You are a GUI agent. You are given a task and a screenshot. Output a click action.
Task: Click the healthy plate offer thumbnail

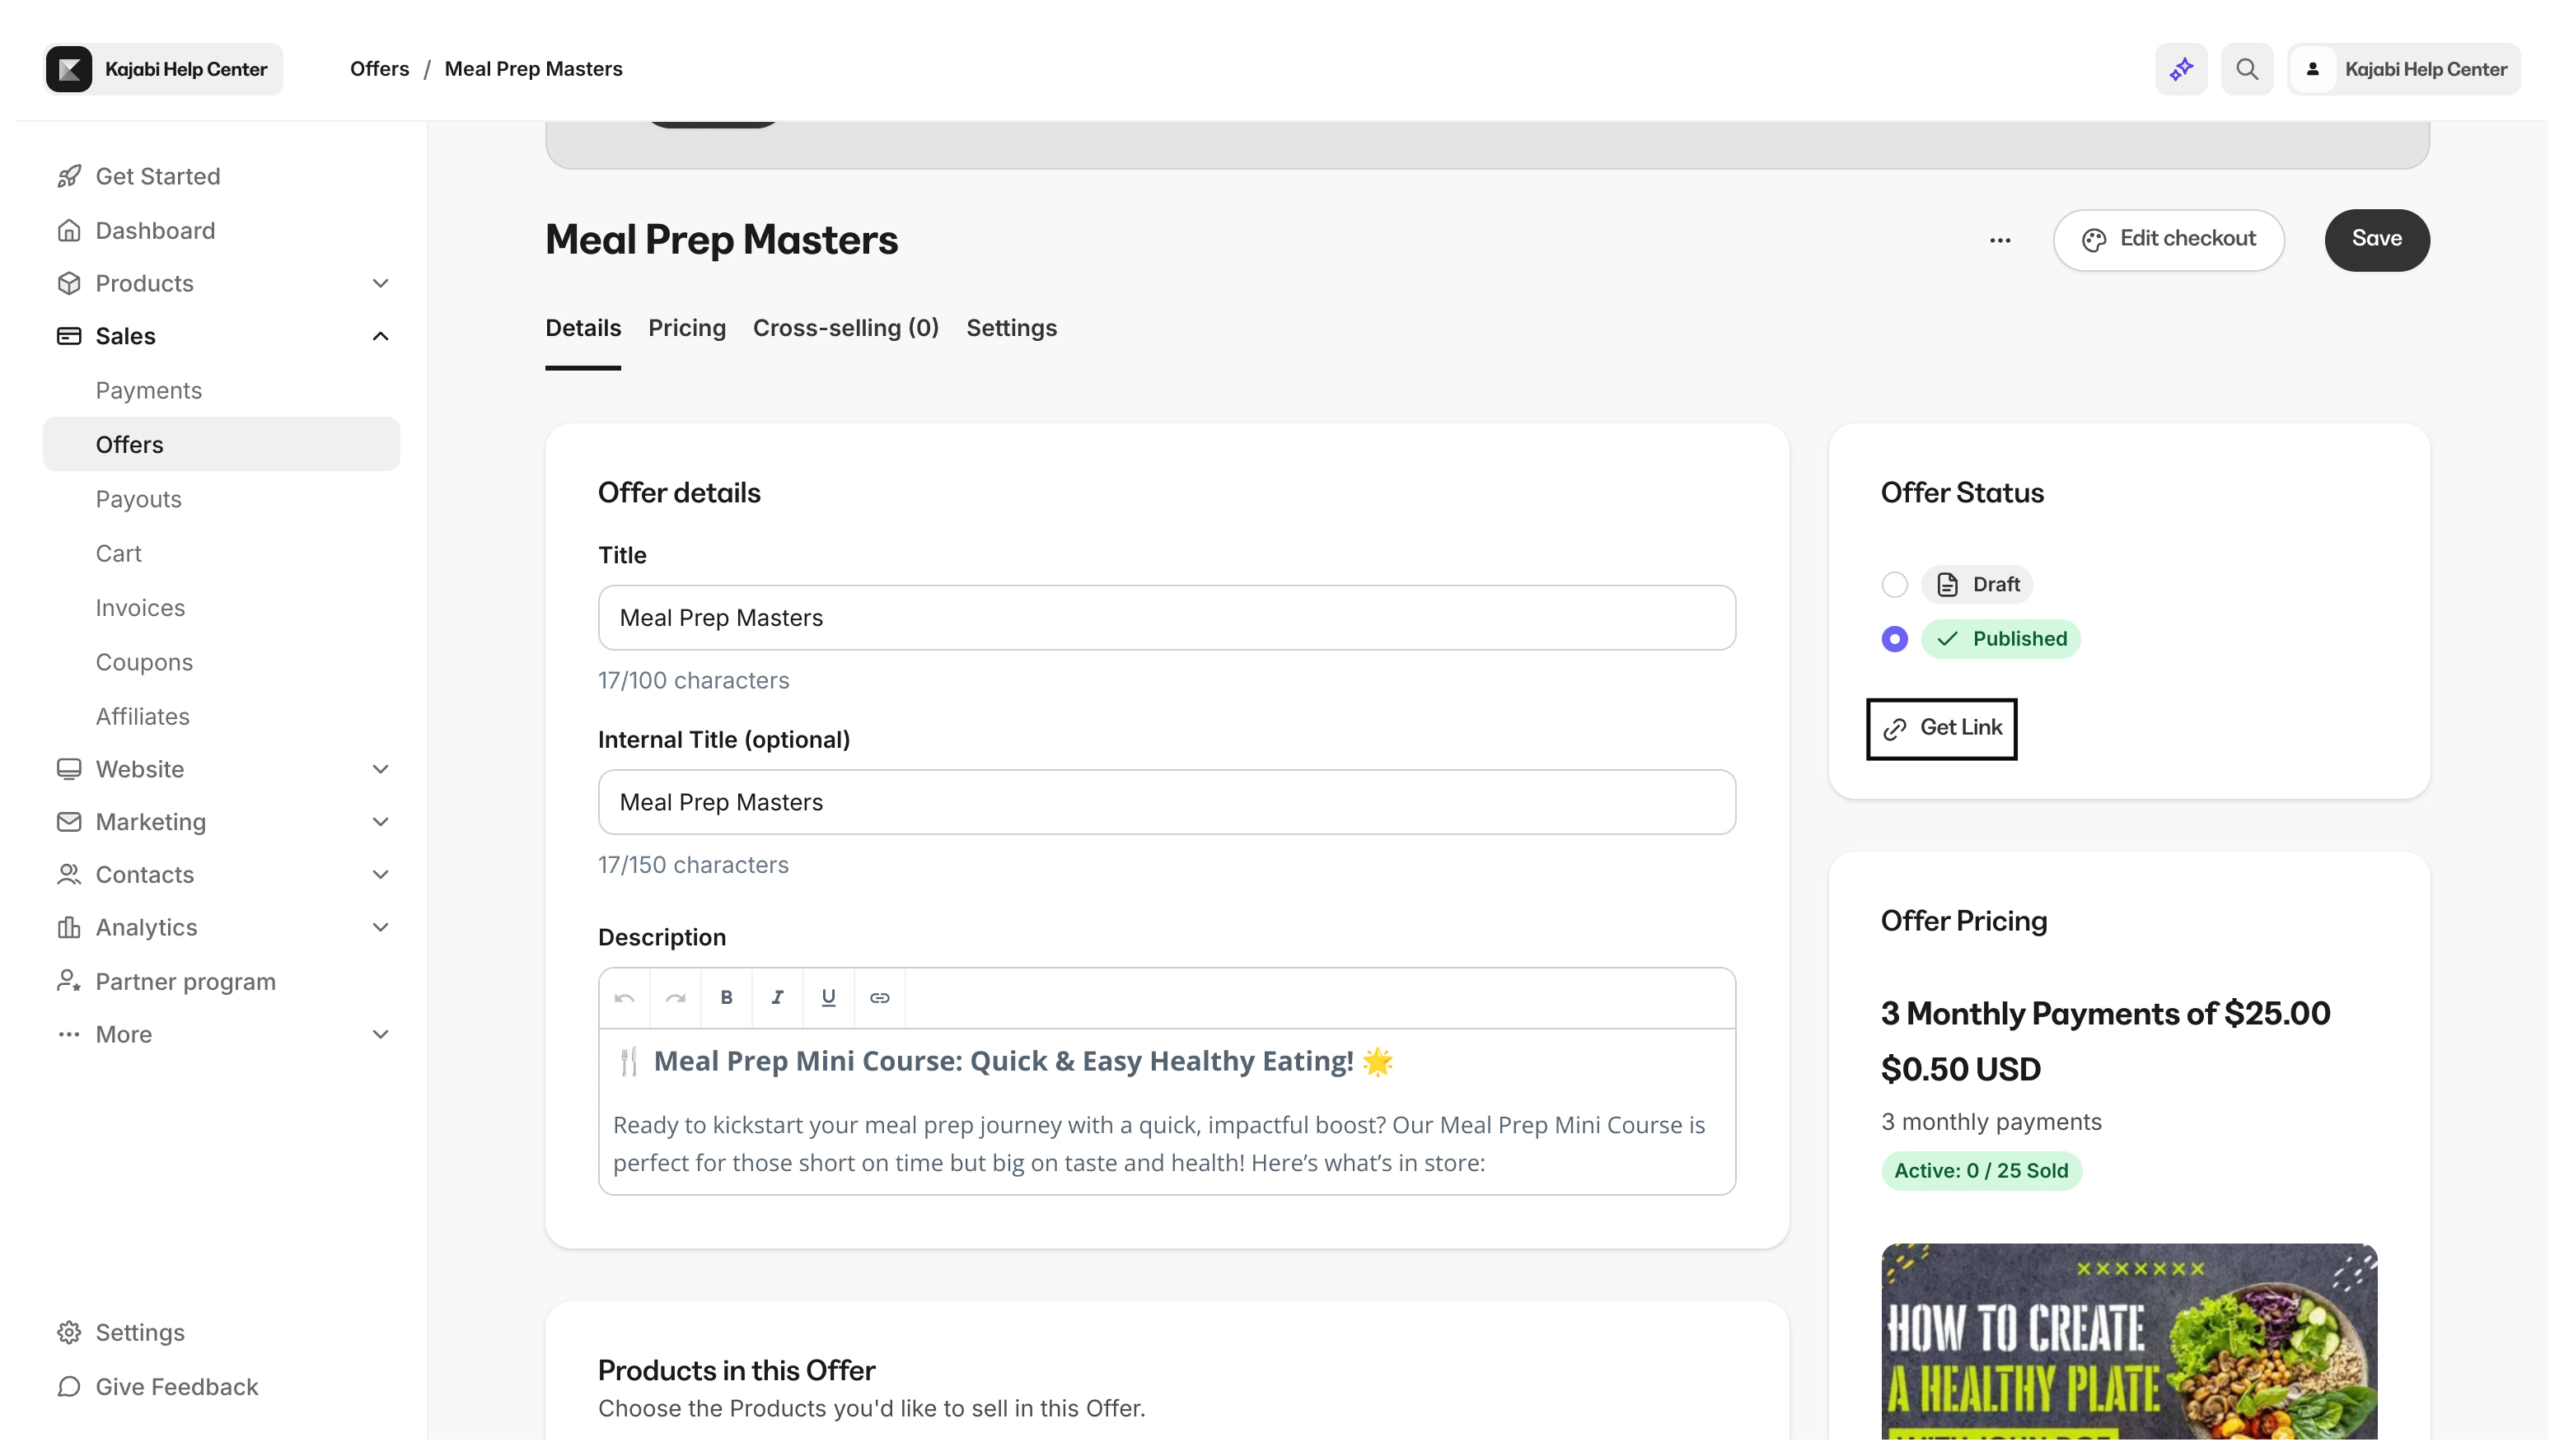(x=2128, y=1341)
